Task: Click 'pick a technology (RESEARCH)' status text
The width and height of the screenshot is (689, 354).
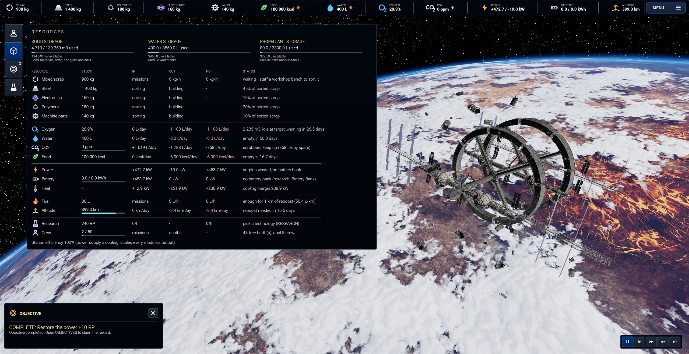Action: point(271,223)
